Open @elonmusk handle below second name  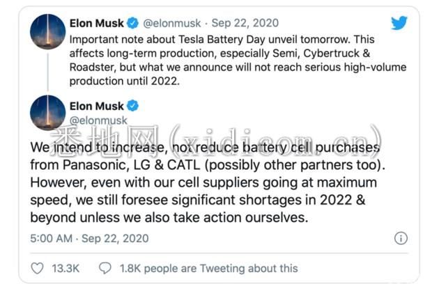[98, 120]
